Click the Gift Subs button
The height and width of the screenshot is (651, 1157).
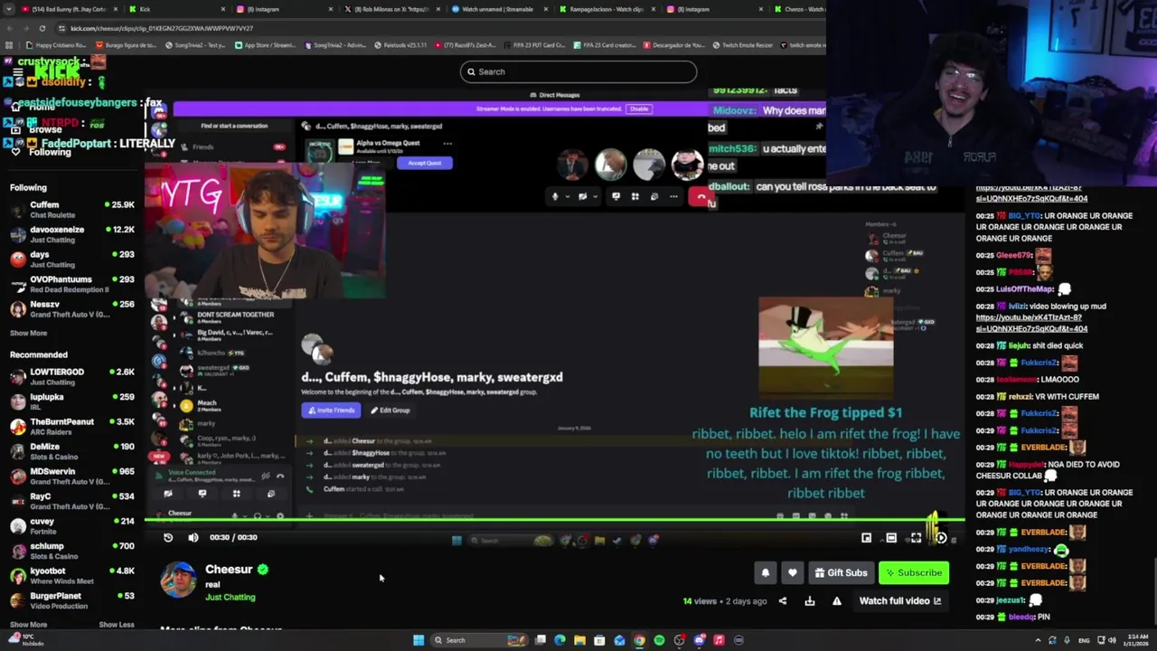pos(841,572)
